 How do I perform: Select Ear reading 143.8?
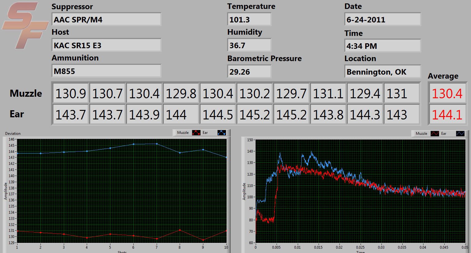[328, 115]
